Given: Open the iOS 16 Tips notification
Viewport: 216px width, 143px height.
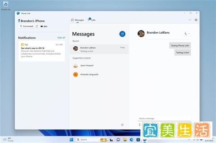Looking at the screenshot, I should pos(42,51).
